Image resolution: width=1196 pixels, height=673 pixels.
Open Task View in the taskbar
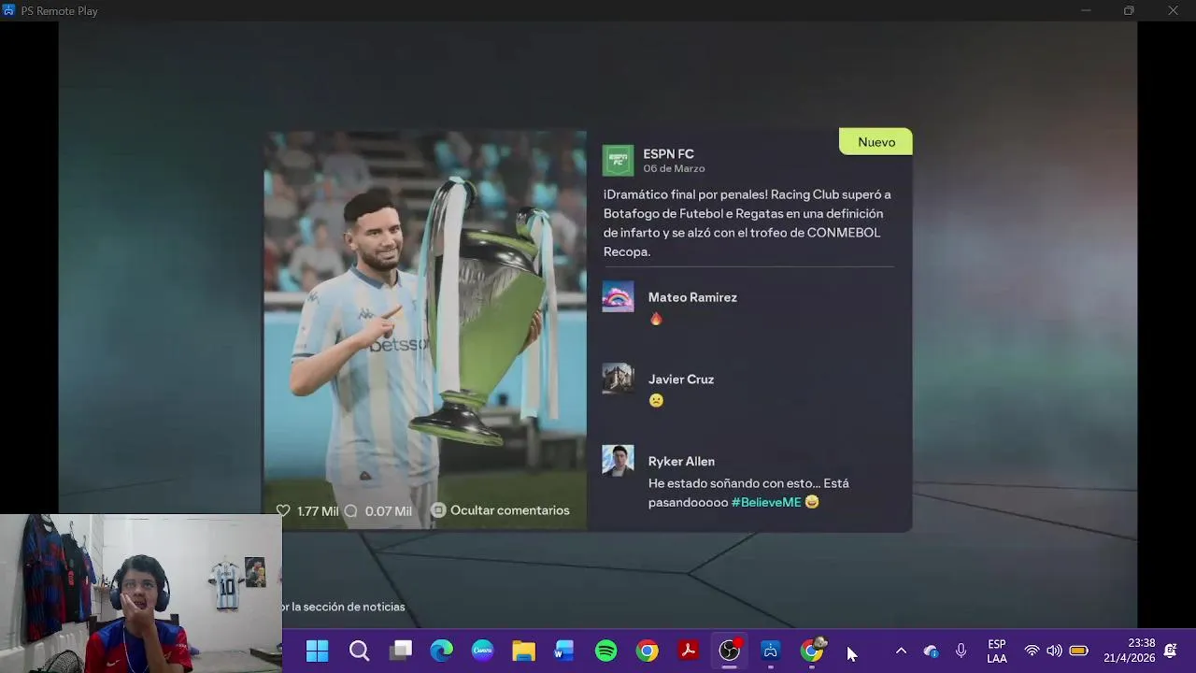point(401,651)
